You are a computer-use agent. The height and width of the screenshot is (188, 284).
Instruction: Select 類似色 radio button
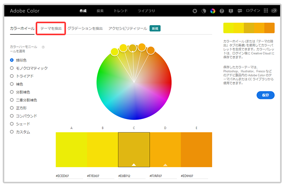(12, 60)
